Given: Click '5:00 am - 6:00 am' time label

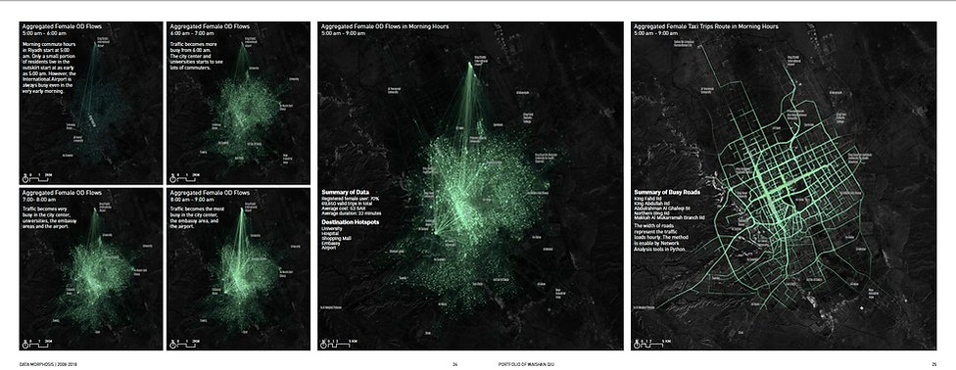Looking at the screenshot, I should point(42,33).
